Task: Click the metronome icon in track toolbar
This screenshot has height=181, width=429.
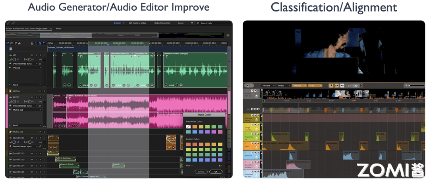Action: tap(32, 43)
